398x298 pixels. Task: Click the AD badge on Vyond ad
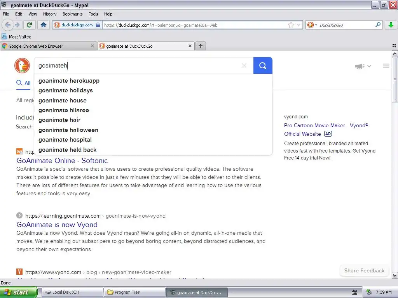click(328, 134)
